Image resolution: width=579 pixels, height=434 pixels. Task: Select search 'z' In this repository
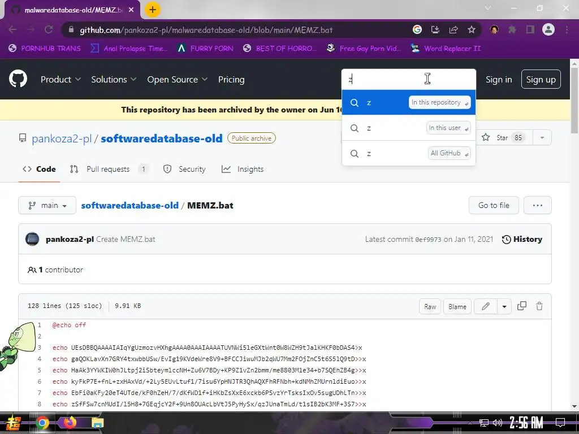(409, 102)
